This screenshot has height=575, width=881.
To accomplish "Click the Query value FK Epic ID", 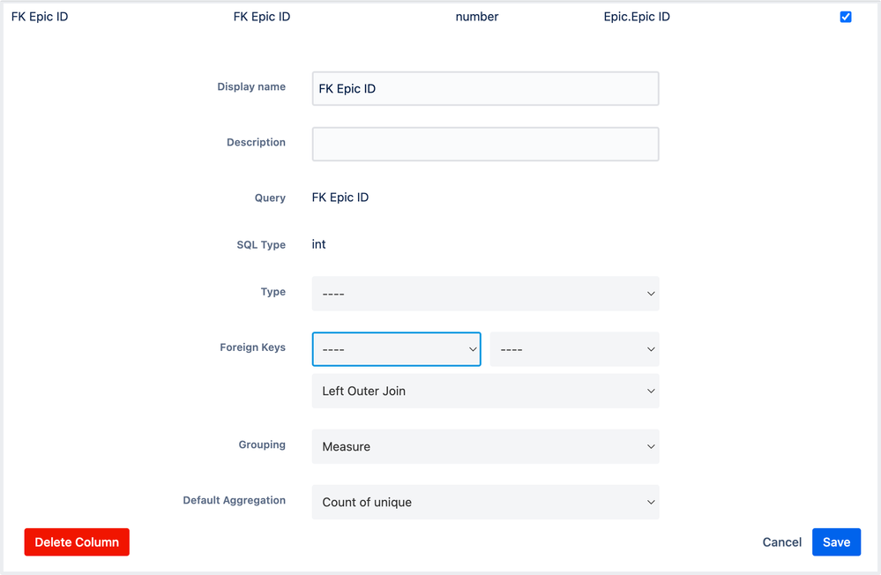I will click(340, 198).
